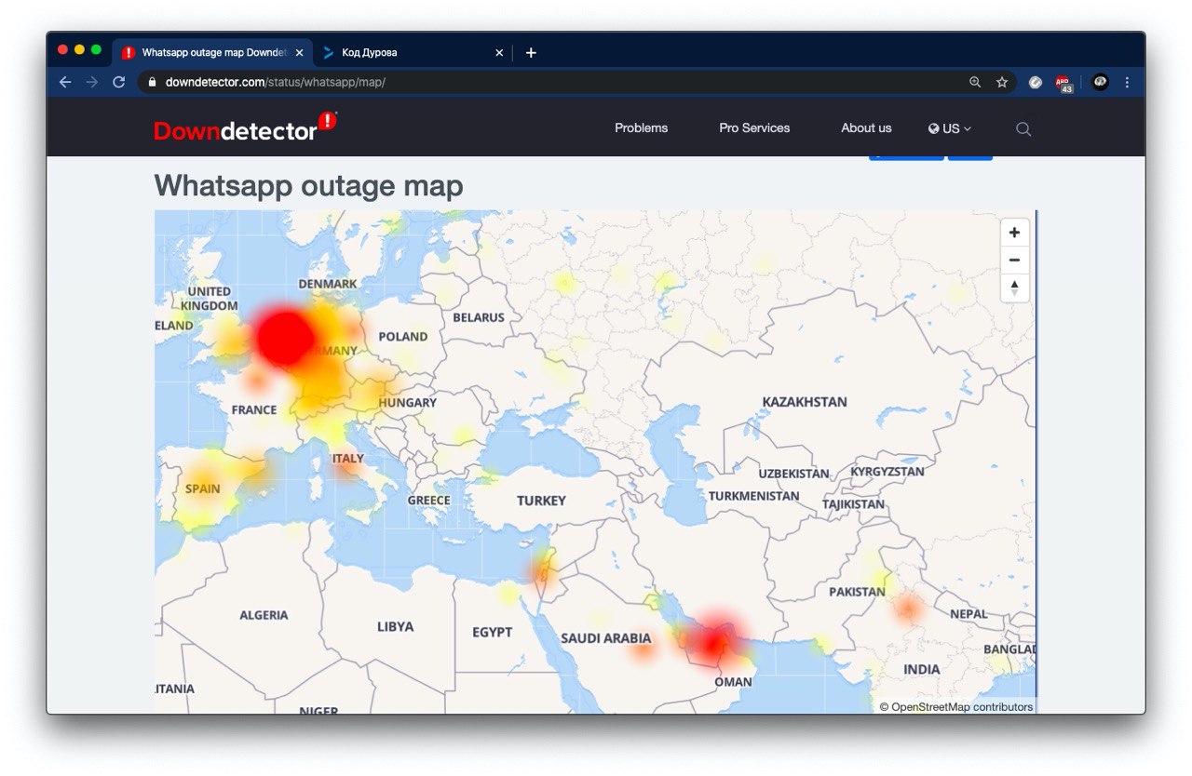Open the compass-style extension icon
1192x776 pixels.
point(1036,82)
